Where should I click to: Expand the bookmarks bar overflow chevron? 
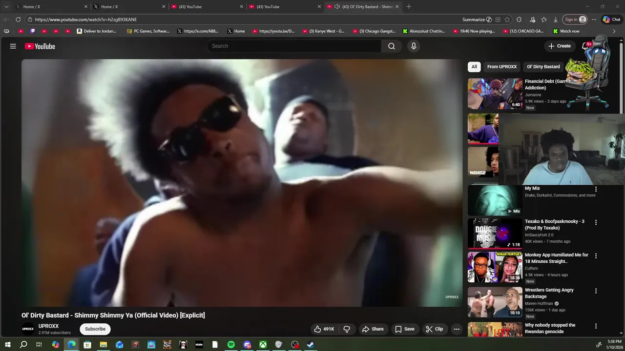(x=614, y=31)
